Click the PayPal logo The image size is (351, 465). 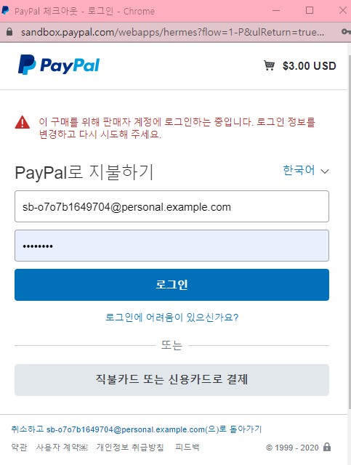point(59,65)
